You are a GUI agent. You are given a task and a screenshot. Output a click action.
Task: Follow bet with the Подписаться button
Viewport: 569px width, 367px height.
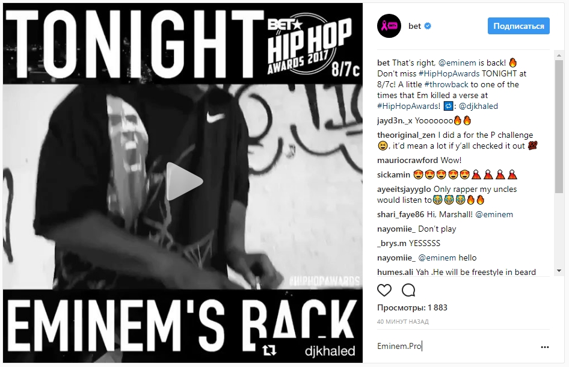coord(518,26)
